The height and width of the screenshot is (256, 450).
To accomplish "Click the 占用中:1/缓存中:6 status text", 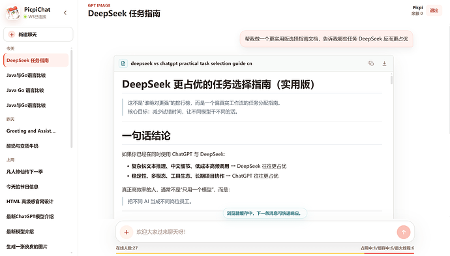I will [387, 248].
